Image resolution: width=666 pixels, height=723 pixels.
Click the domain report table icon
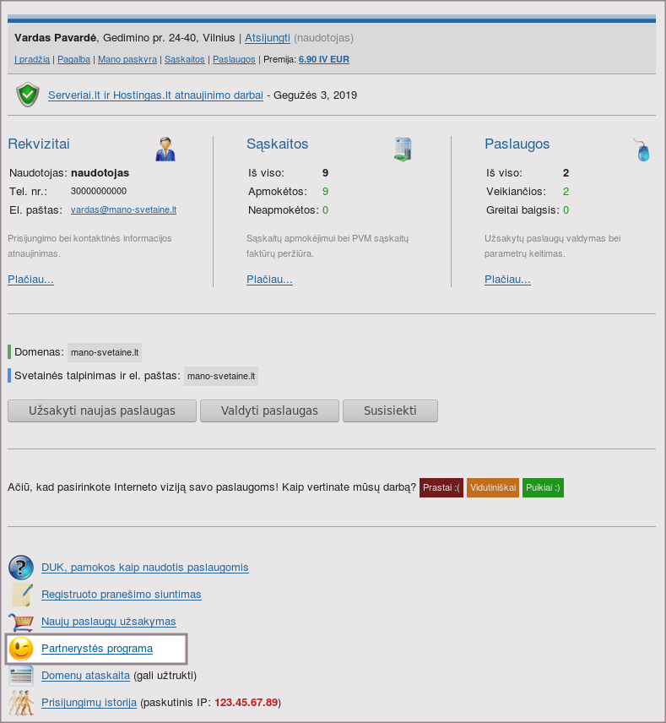click(21, 676)
